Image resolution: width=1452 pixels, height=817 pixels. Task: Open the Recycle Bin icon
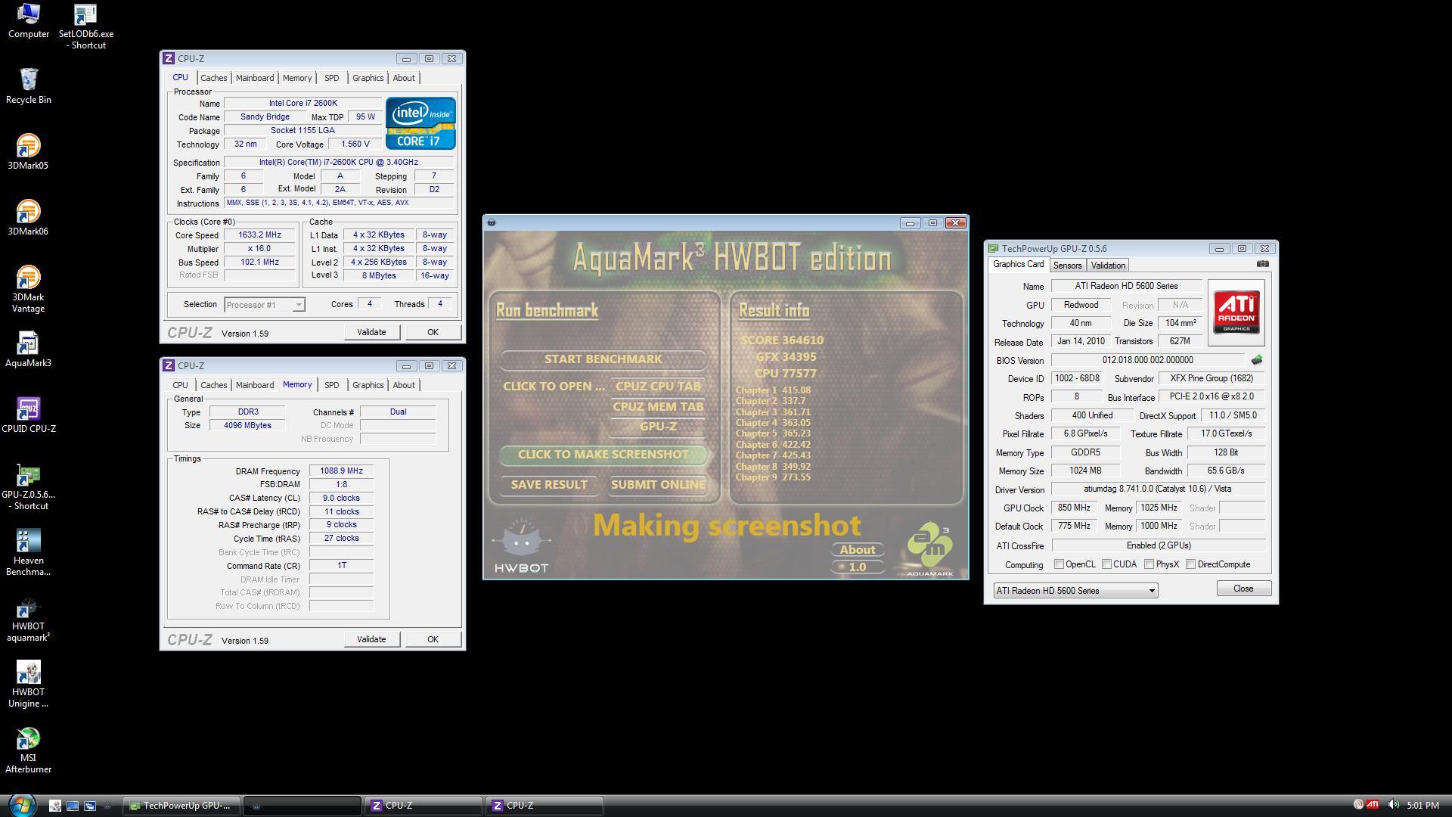coord(28,85)
